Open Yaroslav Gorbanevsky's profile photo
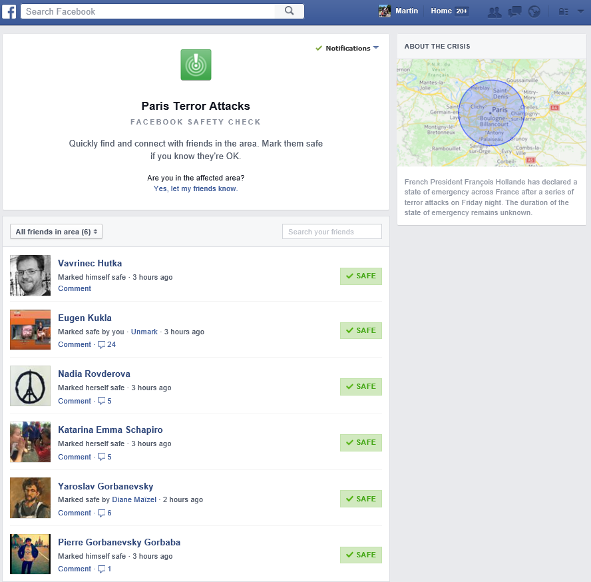 point(30,498)
